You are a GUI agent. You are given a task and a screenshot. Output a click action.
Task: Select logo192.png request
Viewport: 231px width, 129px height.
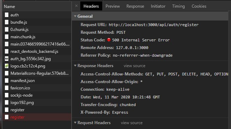click(37, 103)
